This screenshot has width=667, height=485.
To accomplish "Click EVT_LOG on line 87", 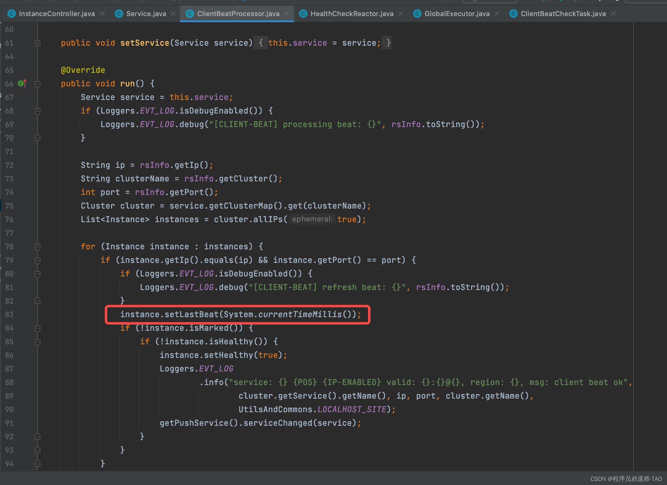I will click(x=216, y=369).
